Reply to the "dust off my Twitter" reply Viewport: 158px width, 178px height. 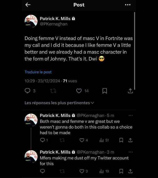tap(43, 171)
